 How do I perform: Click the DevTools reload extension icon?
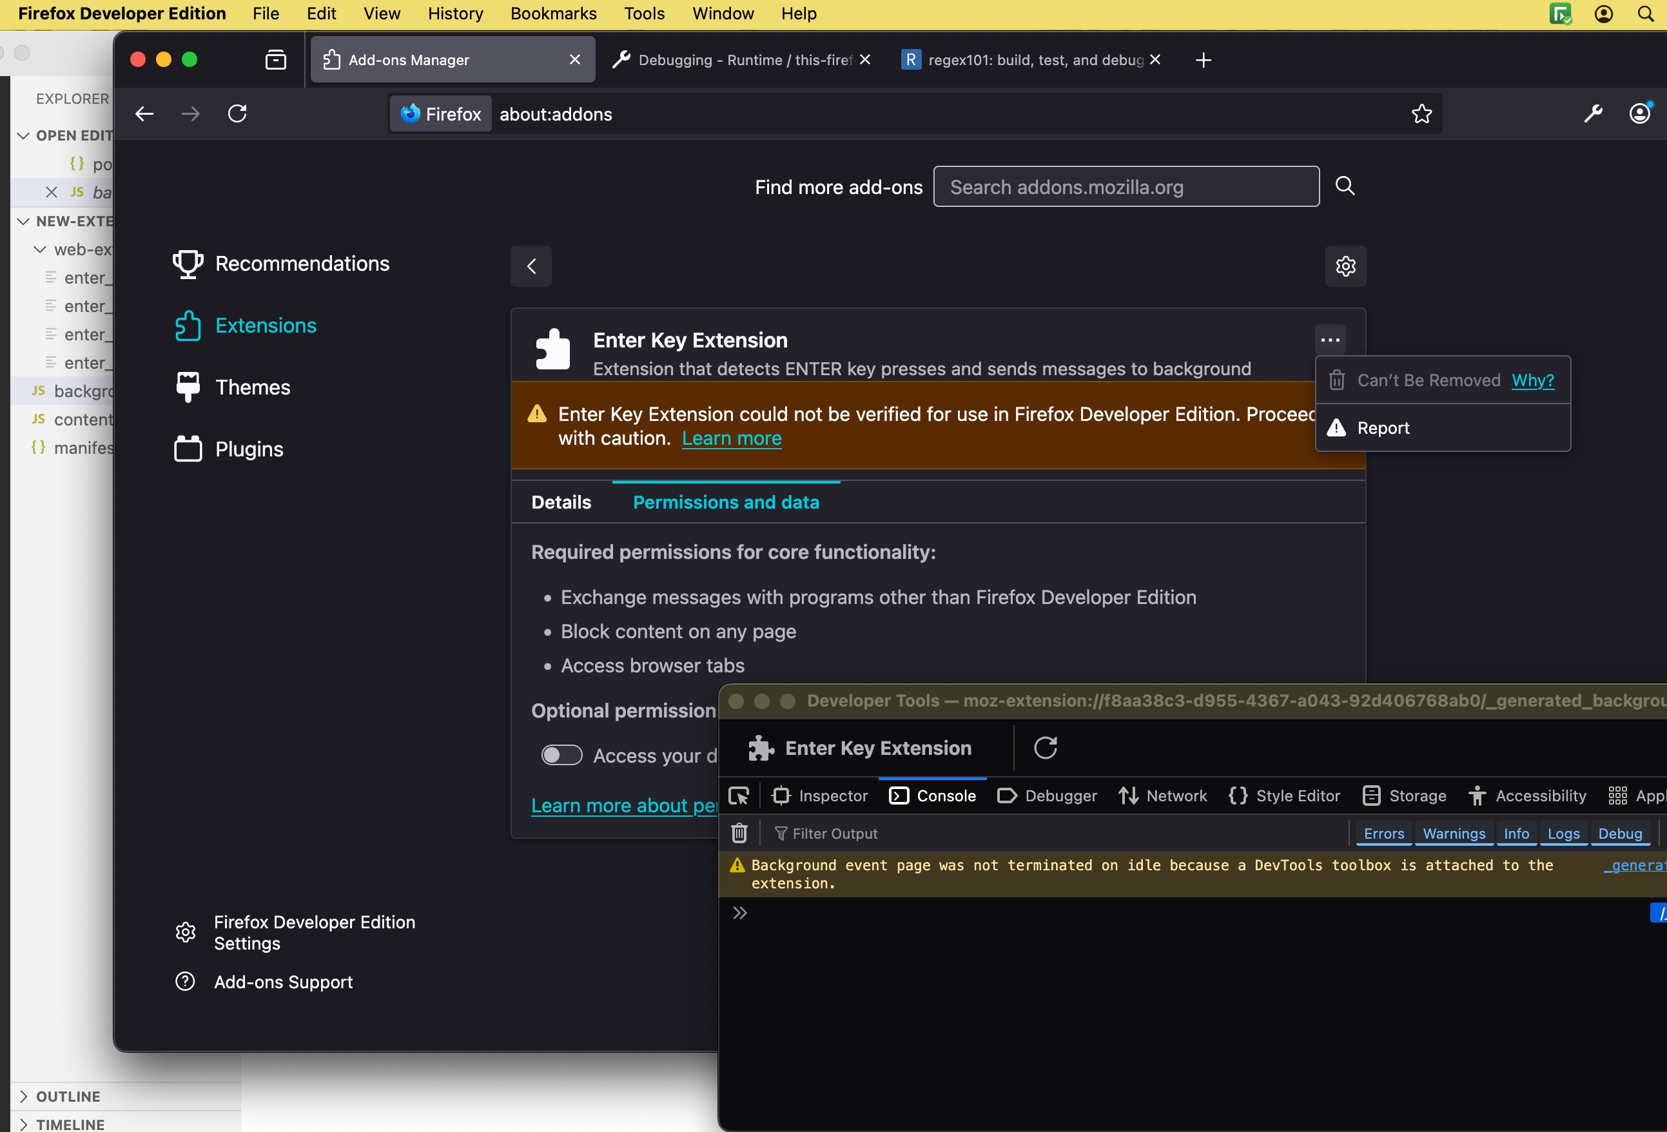pos(1045,748)
